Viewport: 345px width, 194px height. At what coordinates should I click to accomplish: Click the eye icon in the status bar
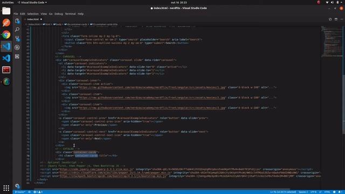tap(29, 192)
